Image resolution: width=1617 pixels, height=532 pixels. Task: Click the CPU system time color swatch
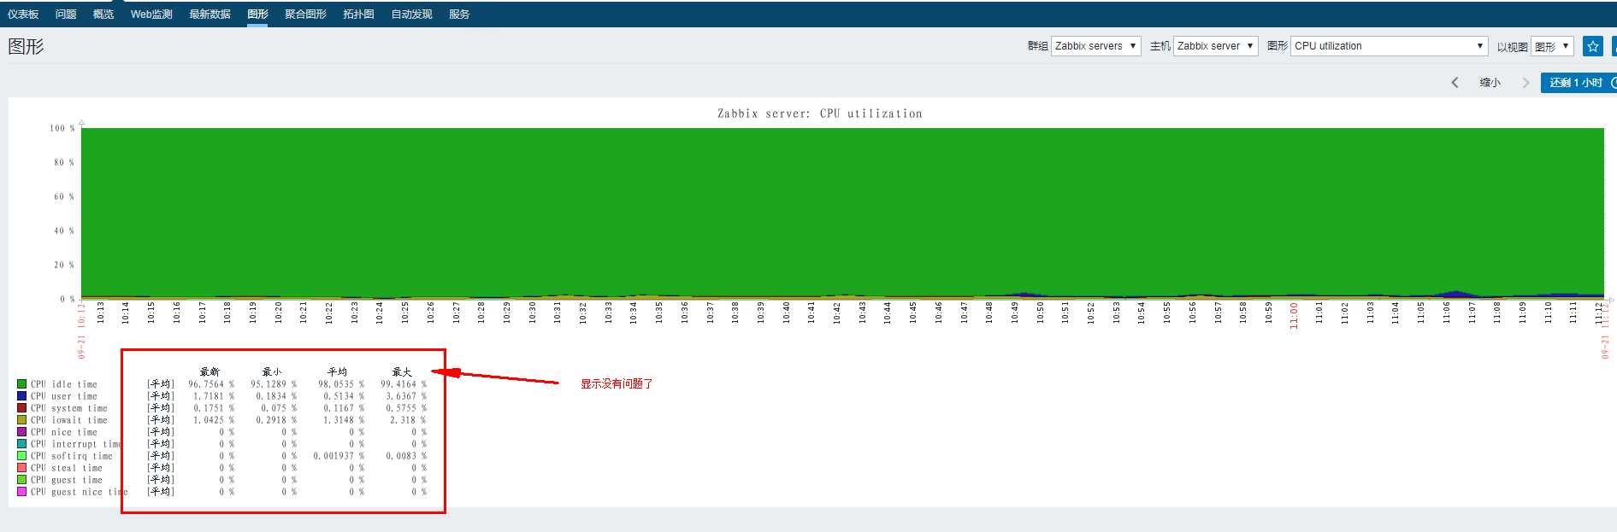22,408
